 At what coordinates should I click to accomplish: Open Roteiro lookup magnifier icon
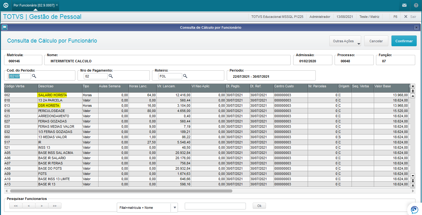point(185,76)
